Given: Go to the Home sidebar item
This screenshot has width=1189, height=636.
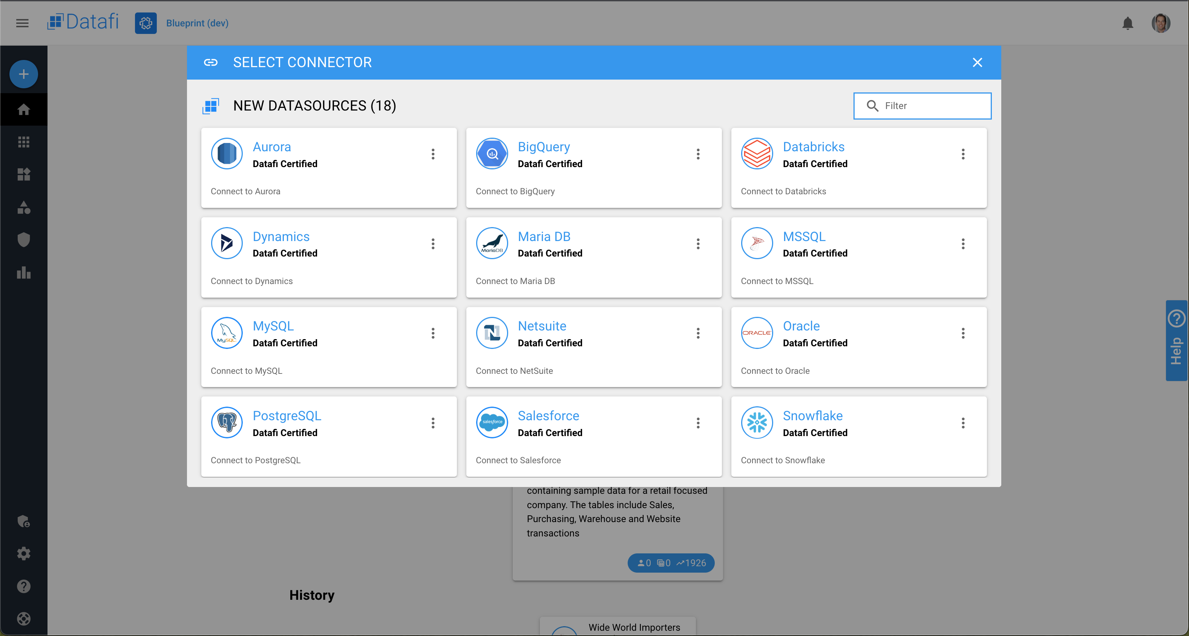Looking at the screenshot, I should click(x=23, y=109).
